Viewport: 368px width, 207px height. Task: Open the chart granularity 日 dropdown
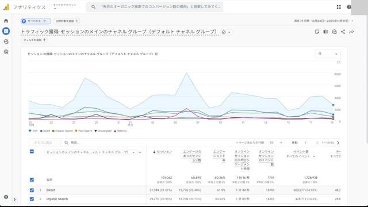[328, 54]
